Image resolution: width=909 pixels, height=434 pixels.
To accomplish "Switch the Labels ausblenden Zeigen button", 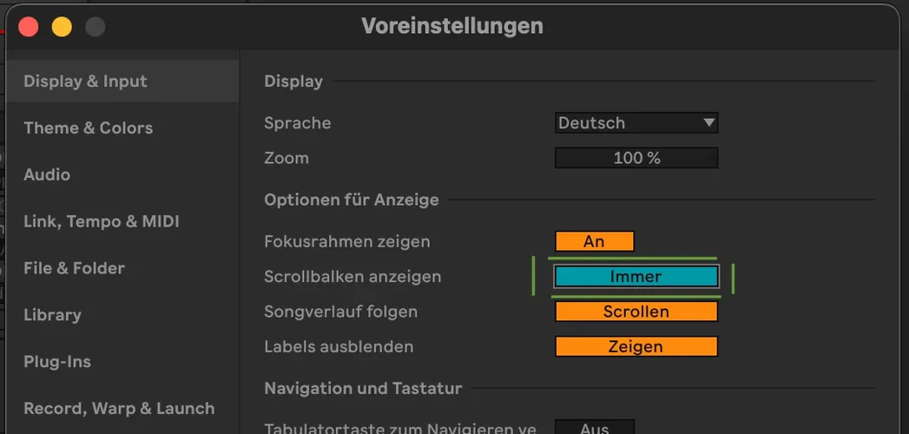I will click(x=636, y=347).
